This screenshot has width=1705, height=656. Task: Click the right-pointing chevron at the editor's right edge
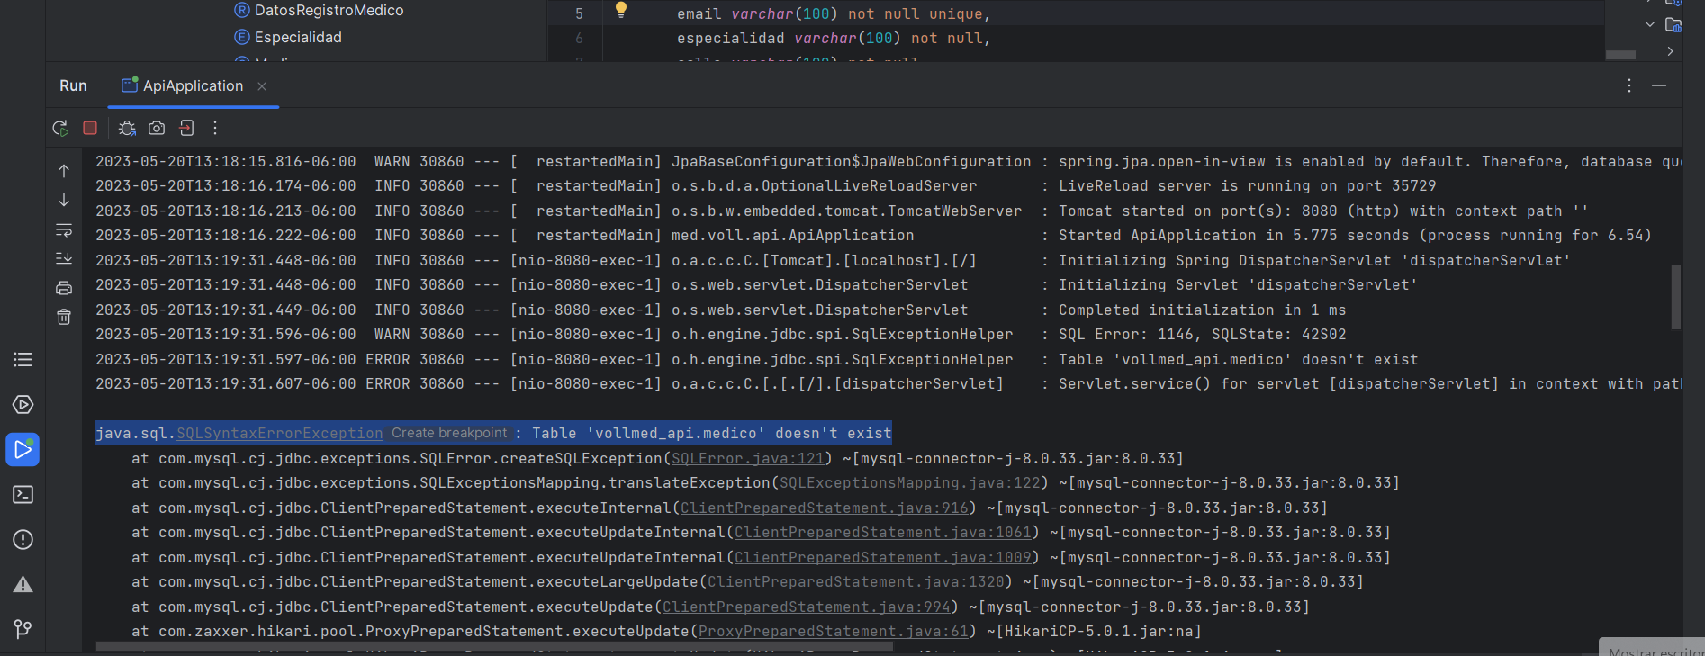pyautogui.click(x=1670, y=51)
